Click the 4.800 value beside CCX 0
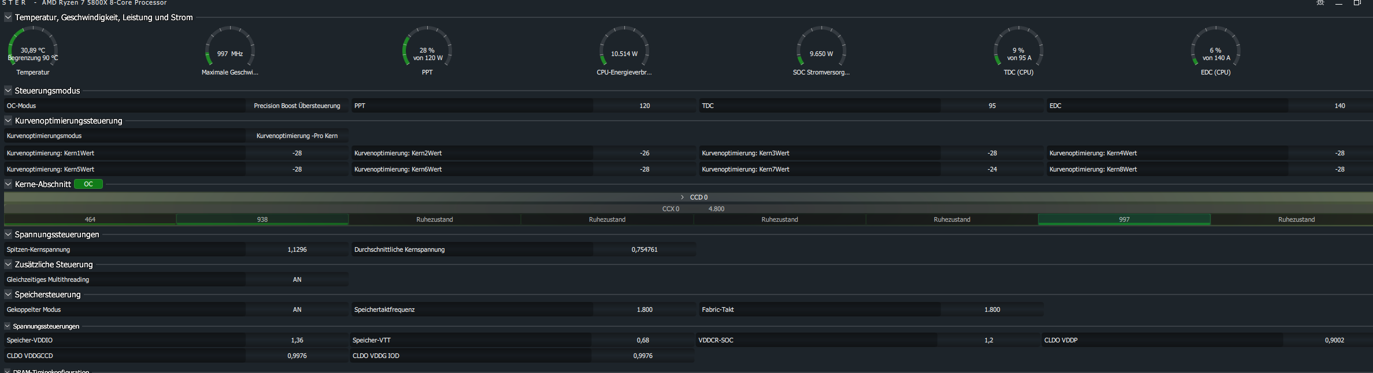This screenshot has height=373, width=1373. tap(716, 209)
